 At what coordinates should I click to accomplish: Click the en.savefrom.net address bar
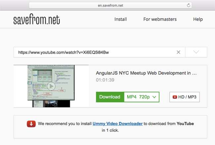click(x=110, y=5)
